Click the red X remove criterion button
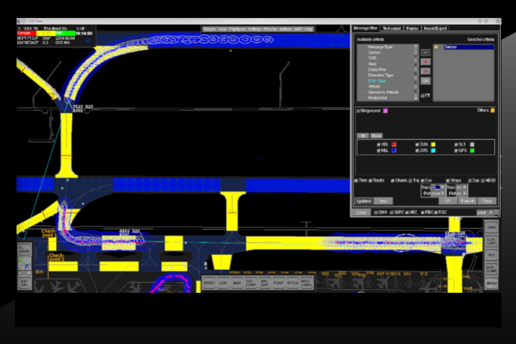Screen dimensions: 516x344 (425, 62)
